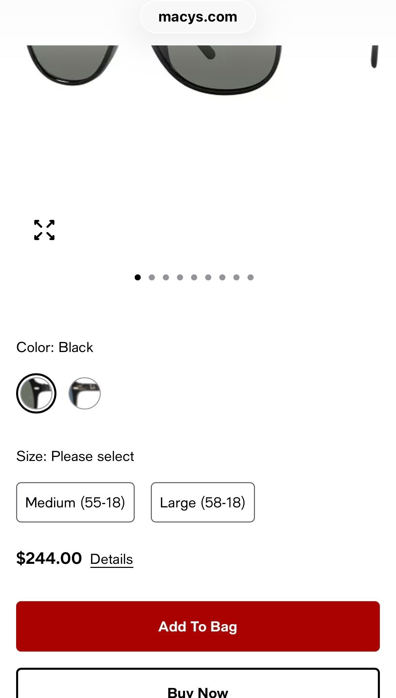
Task: Tap the fifth image pagination dot
Action: pos(194,277)
